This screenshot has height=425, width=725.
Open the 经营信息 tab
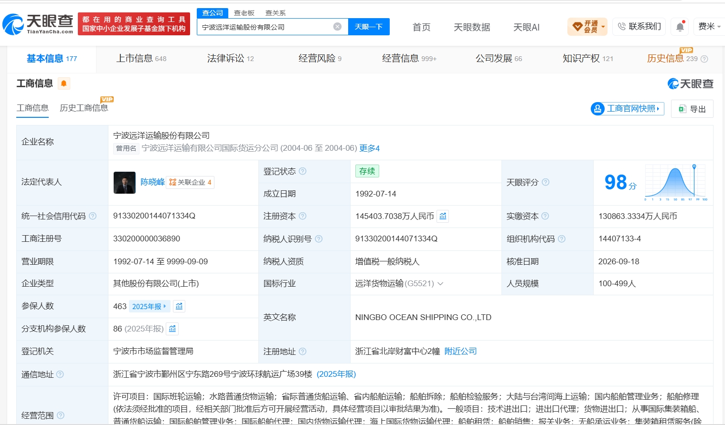pos(409,59)
